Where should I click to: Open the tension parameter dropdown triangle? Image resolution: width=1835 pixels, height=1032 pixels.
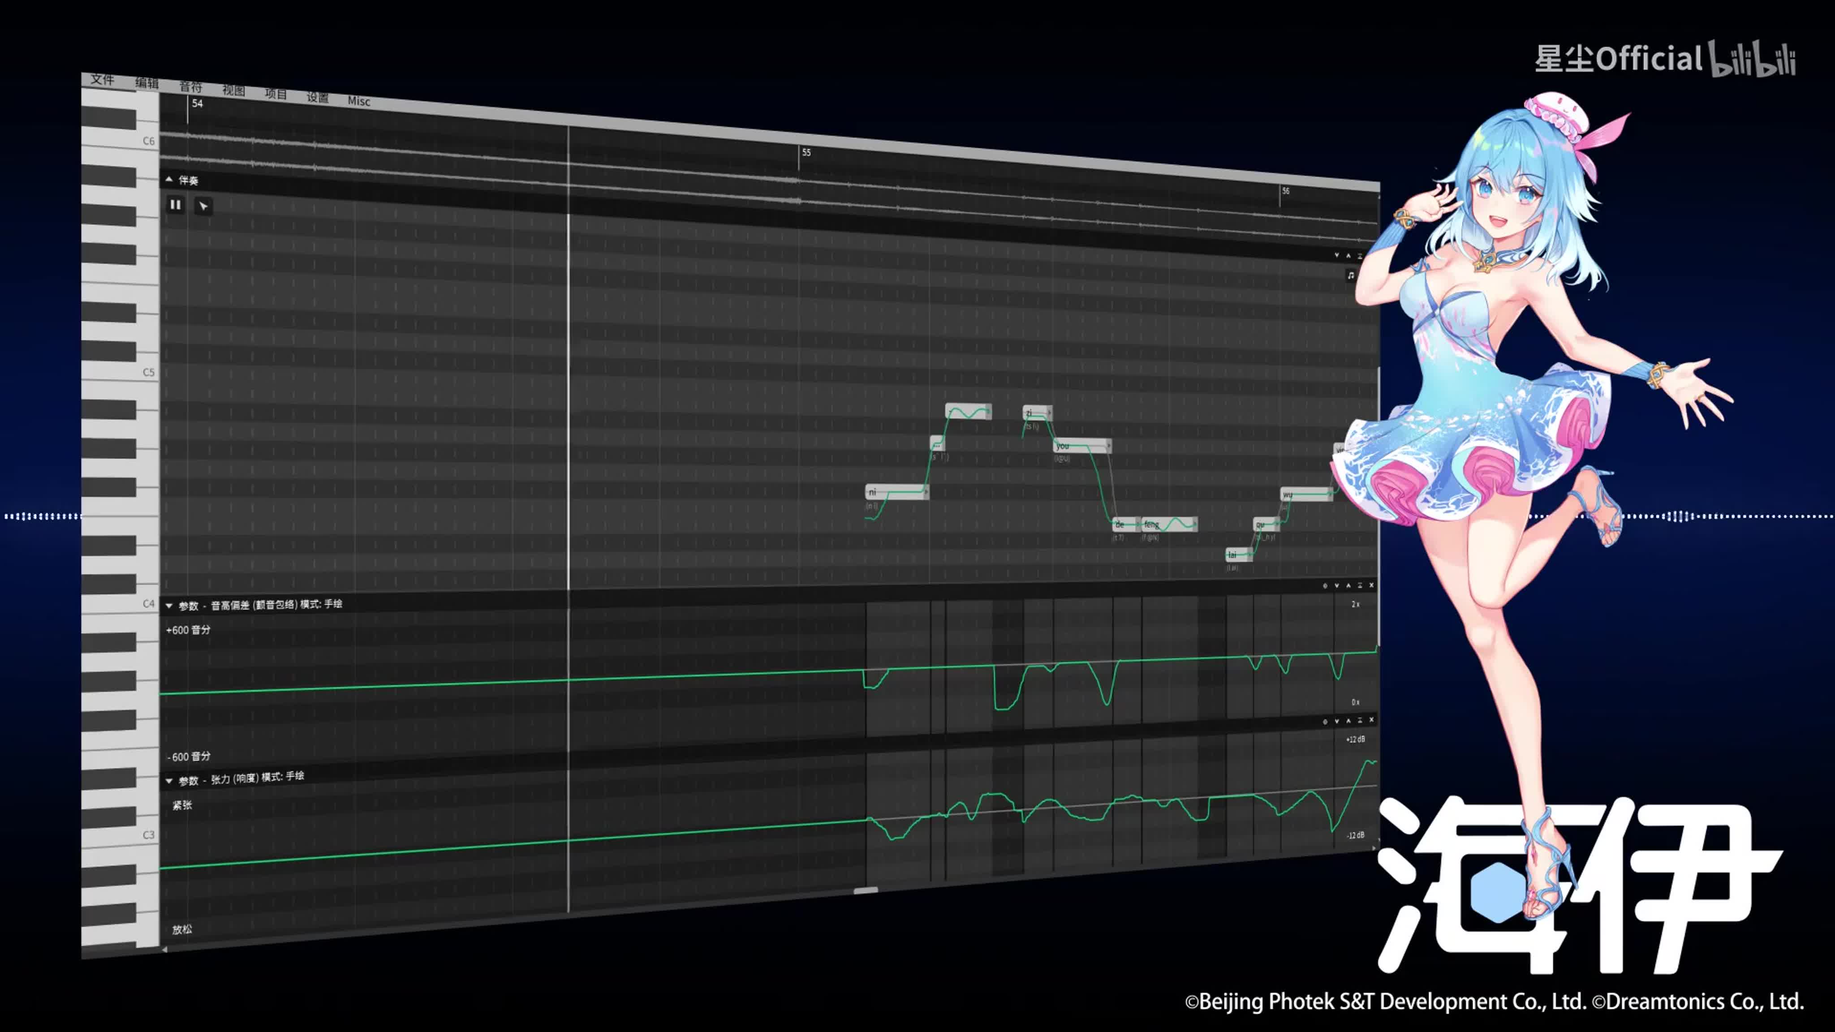tap(169, 781)
